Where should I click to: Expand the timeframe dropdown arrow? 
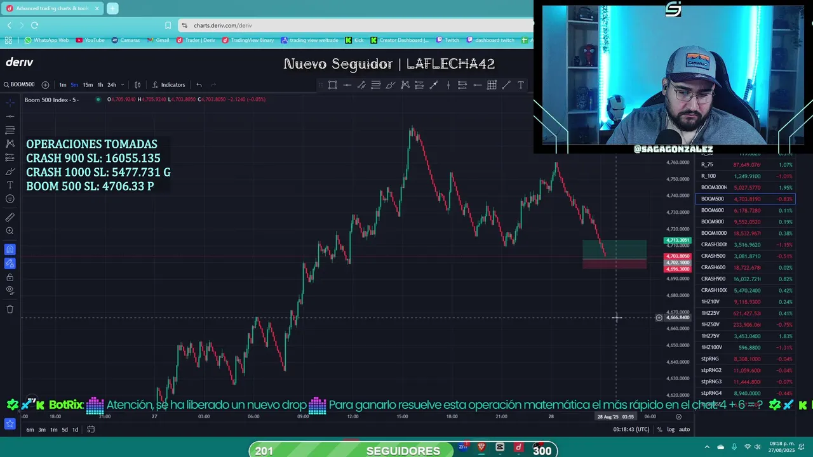(122, 85)
